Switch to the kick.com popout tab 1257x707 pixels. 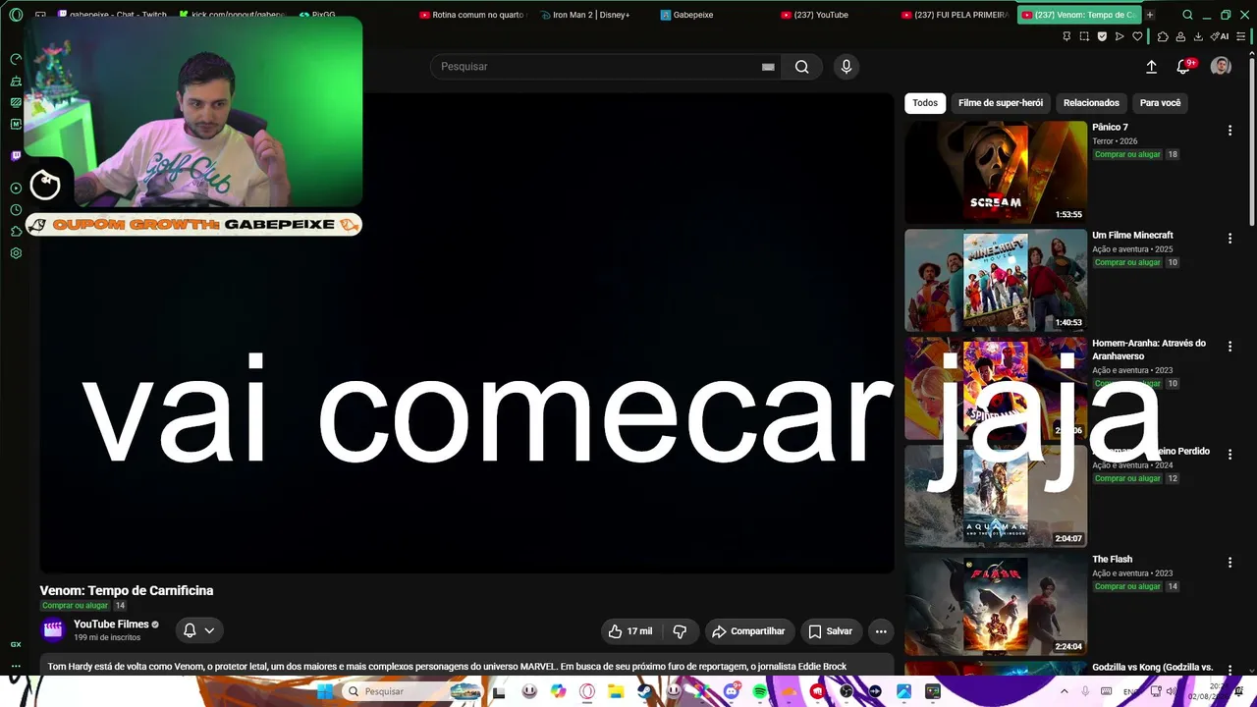pyautogui.click(x=232, y=15)
